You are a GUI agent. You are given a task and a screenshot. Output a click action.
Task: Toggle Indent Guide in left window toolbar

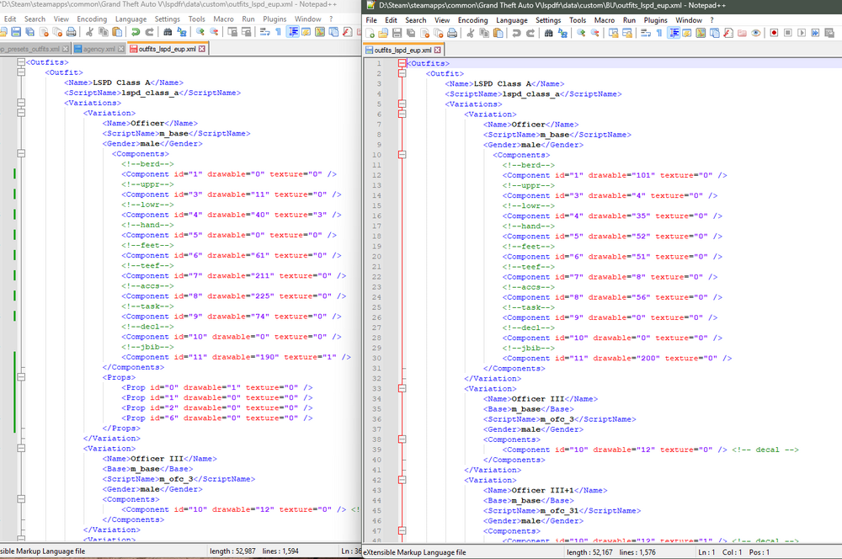pyautogui.click(x=293, y=32)
